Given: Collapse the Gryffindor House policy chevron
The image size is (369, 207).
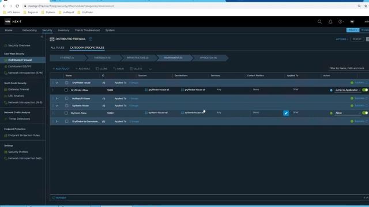Looking at the screenshot, I should (57, 83).
